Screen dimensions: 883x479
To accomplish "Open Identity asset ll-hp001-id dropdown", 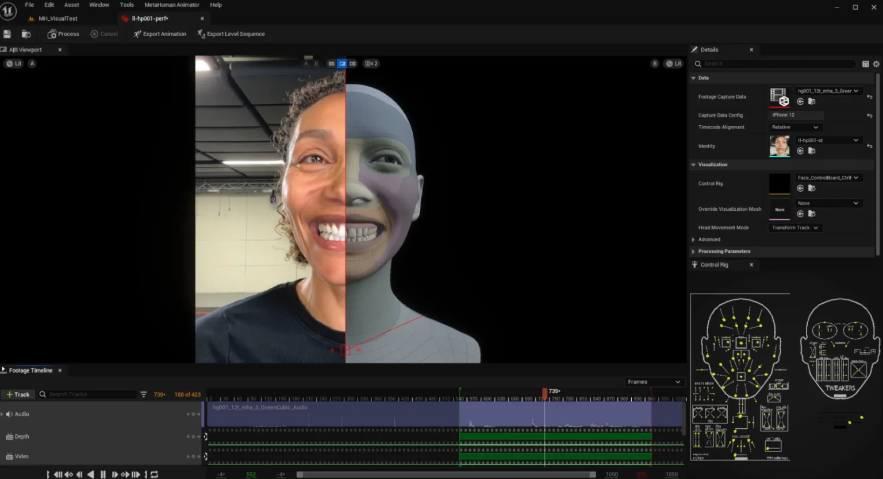I will [x=828, y=140].
